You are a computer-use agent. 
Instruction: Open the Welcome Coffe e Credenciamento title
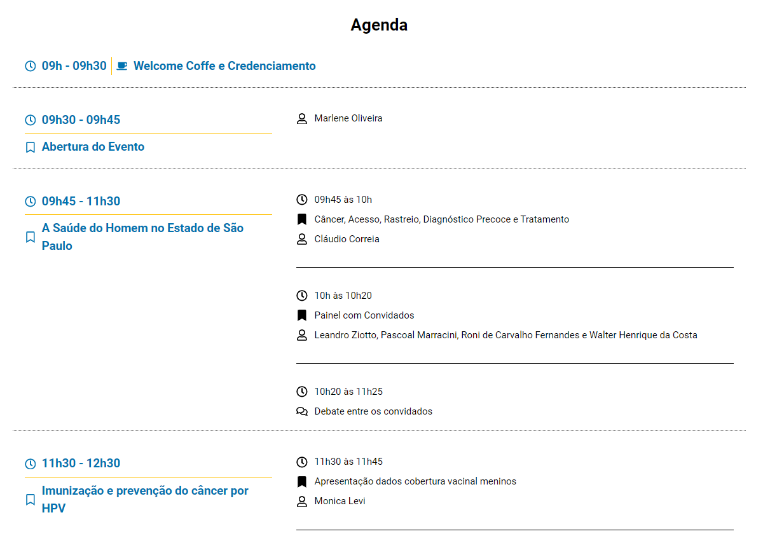(224, 65)
